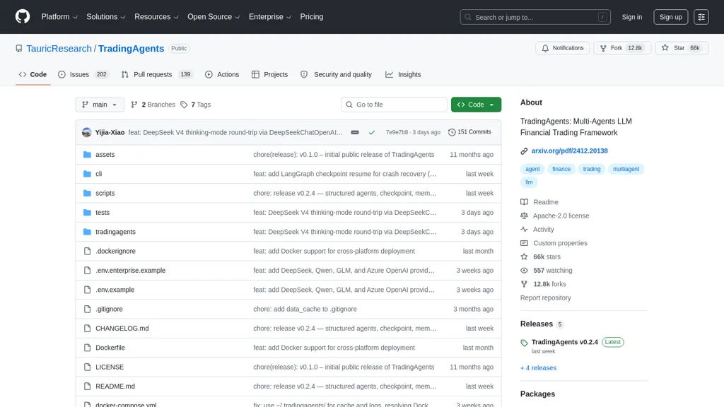
Task: Expand the Open Source menu
Action: pos(214,17)
